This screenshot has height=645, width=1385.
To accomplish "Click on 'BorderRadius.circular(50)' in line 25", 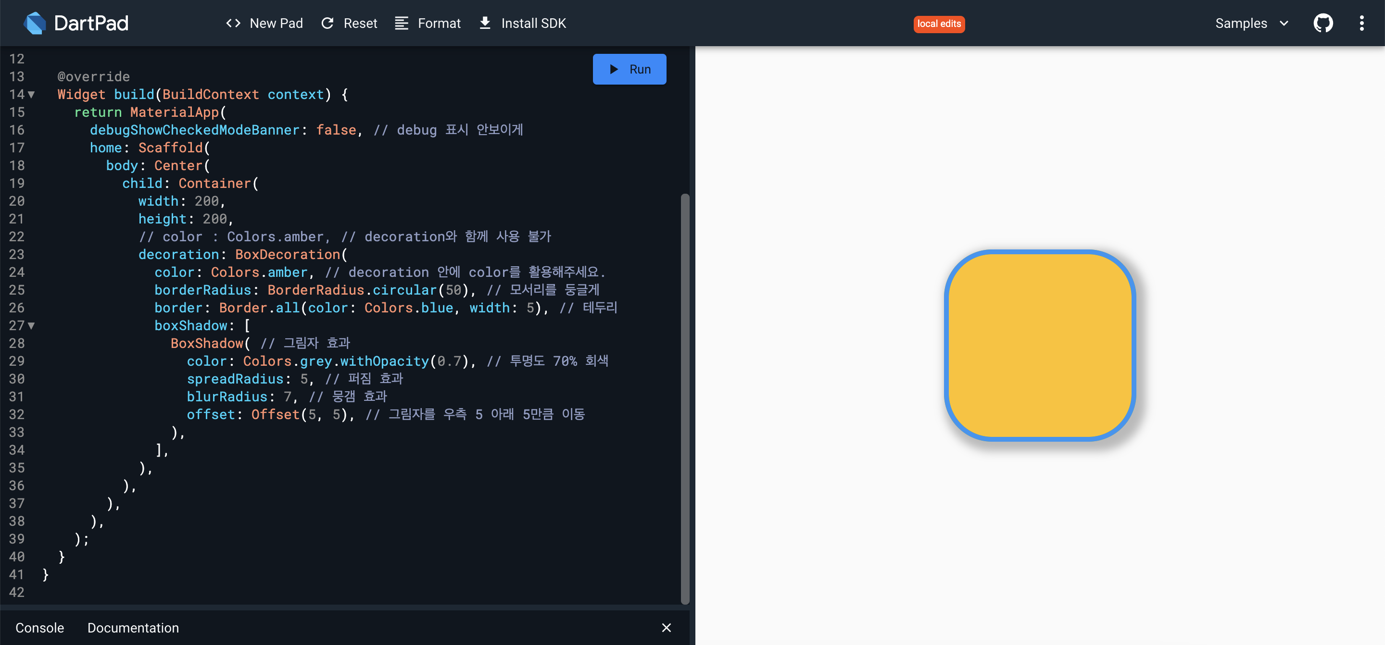I will pos(368,290).
